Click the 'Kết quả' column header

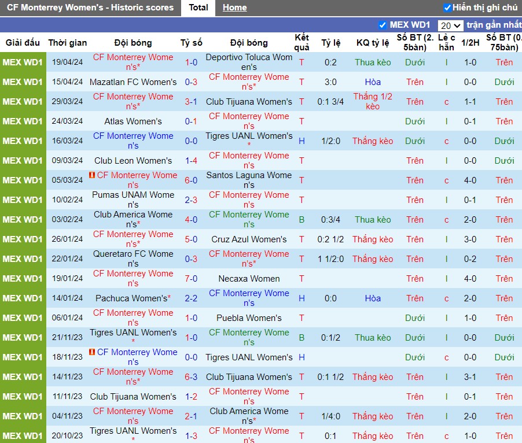(x=302, y=43)
